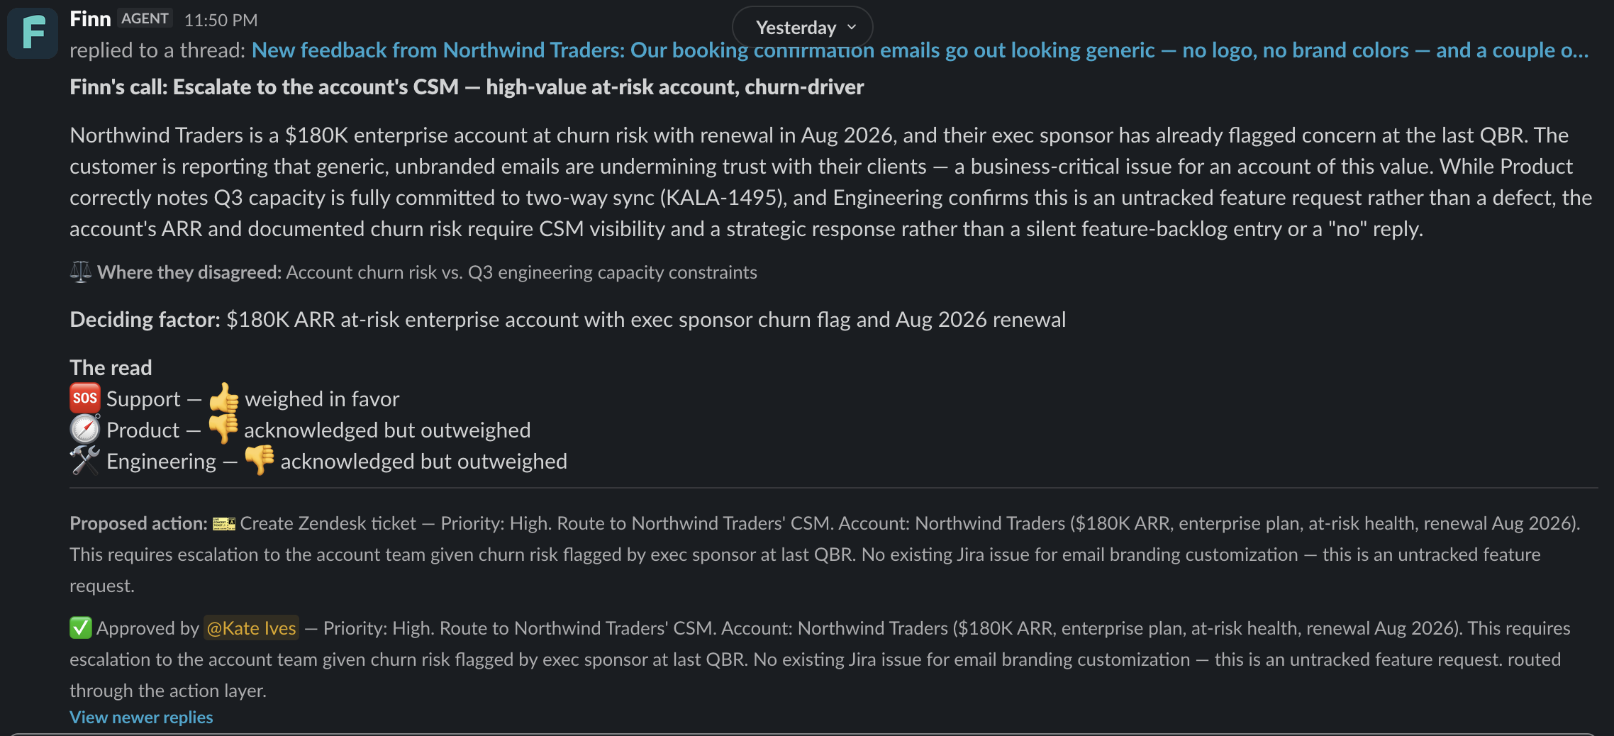Open the Northwind Traders thread link
This screenshot has height=736, width=1614.
920,50
